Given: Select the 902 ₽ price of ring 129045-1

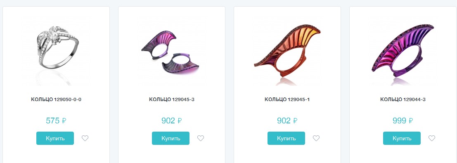Looking at the screenshot, I should point(287,120).
